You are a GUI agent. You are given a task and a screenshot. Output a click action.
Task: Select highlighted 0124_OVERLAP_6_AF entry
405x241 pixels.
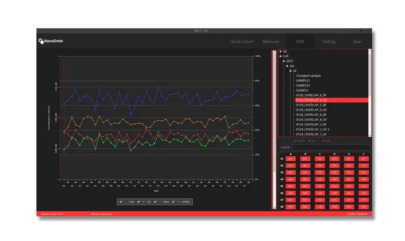click(x=332, y=100)
